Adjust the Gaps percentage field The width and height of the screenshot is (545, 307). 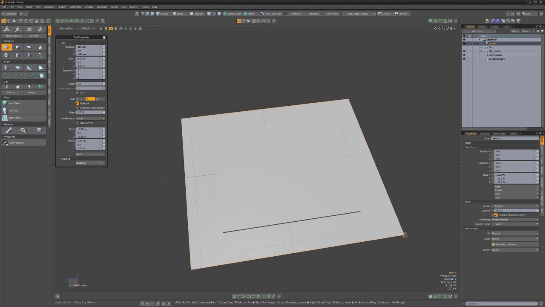coord(89,113)
